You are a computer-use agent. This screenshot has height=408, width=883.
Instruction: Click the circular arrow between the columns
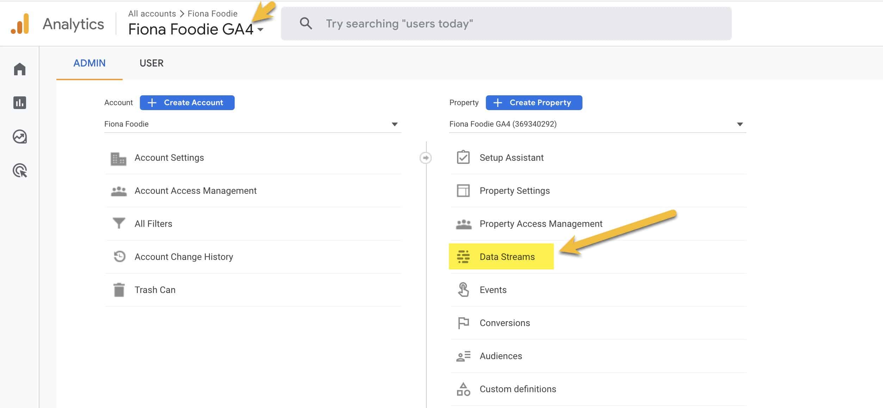[x=426, y=158]
